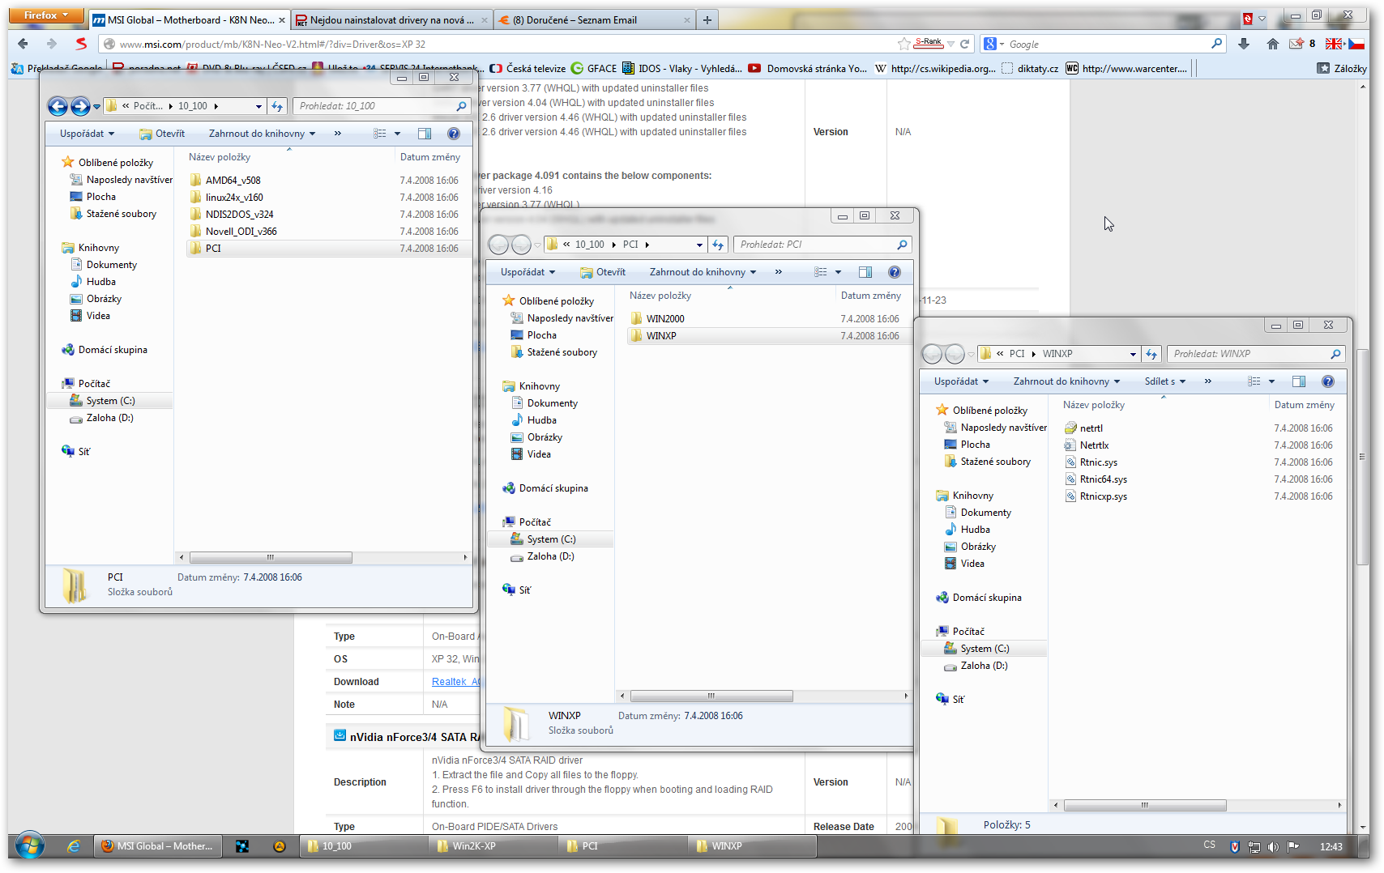Select Domácí skupina in 10_100 window
This screenshot has height=873, width=1384.
[x=105, y=350]
